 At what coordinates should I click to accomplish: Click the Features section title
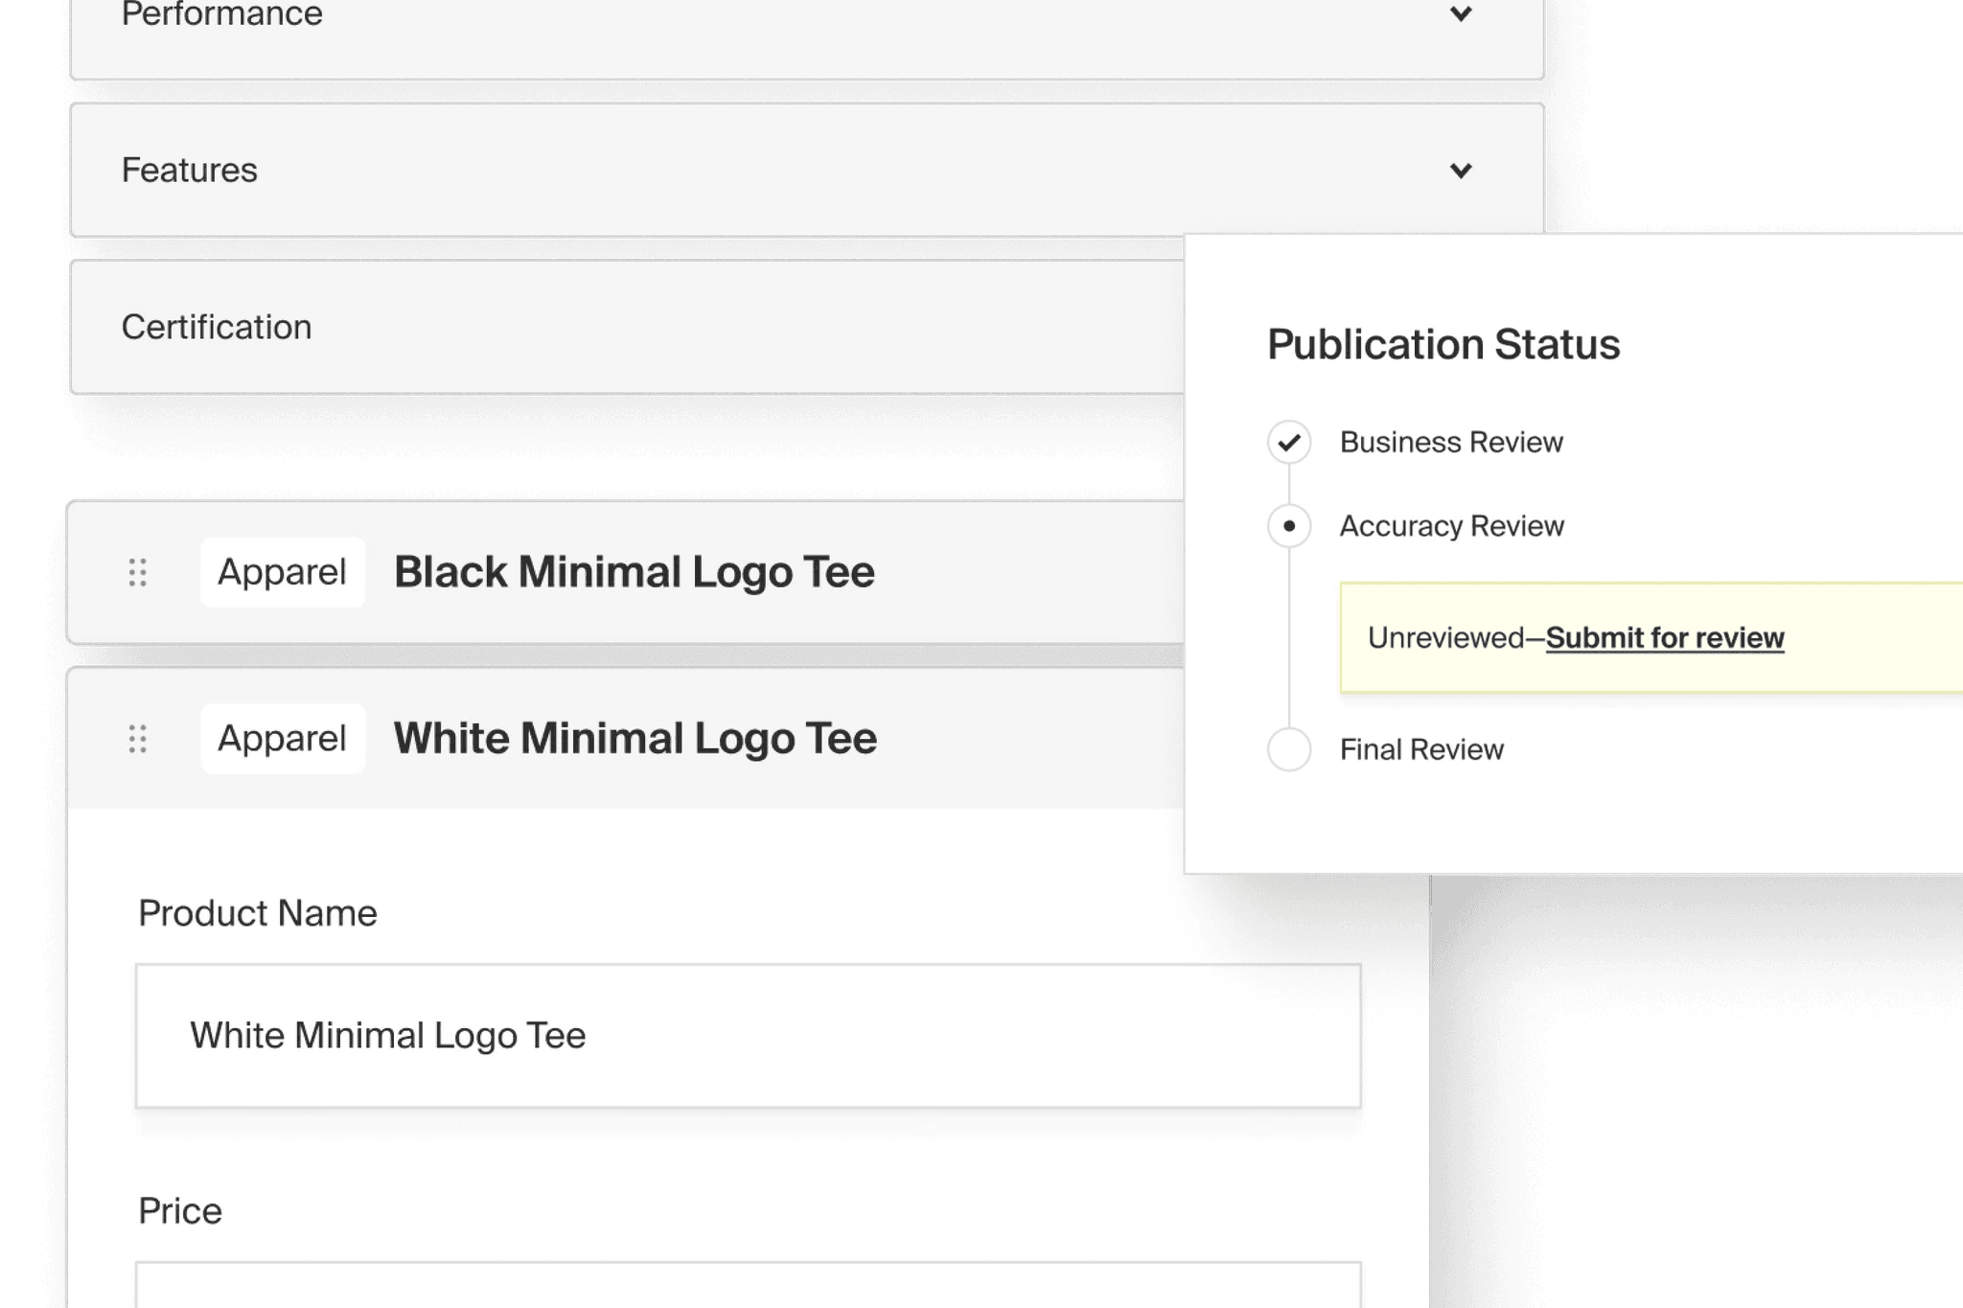190,171
